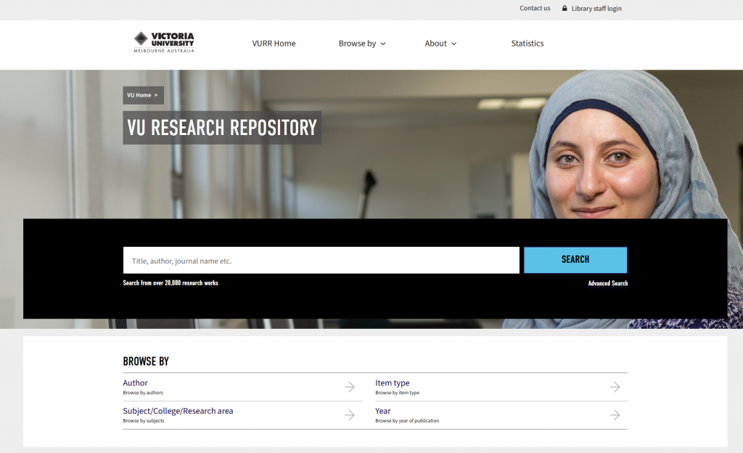This screenshot has height=453, width=743.
Task: Browse by Author link
Action: 135,383
